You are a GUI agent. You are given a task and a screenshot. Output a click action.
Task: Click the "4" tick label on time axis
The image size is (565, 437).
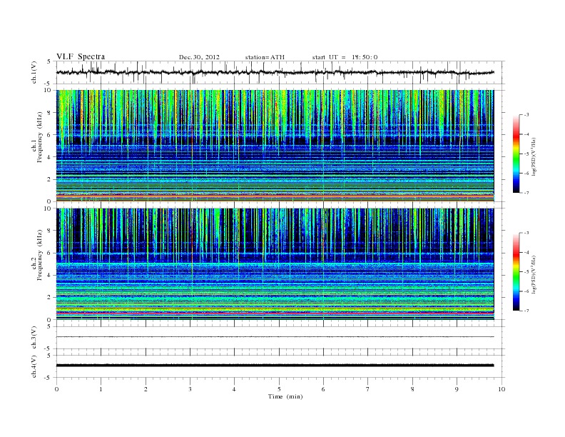coord(234,389)
